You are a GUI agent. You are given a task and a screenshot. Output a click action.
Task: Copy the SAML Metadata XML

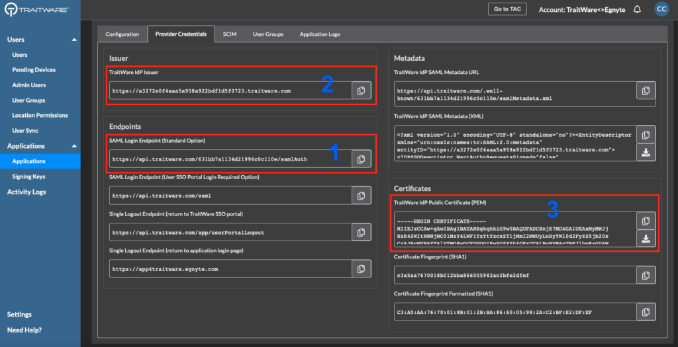click(x=646, y=135)
